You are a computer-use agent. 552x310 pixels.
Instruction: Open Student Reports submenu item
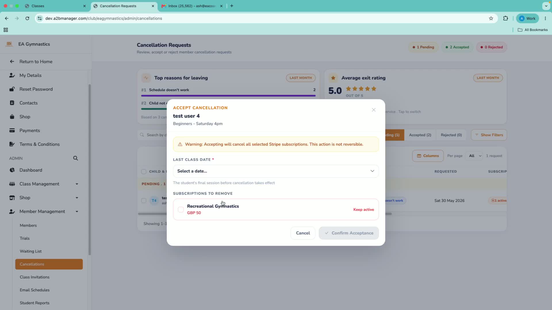click(34, 303)
